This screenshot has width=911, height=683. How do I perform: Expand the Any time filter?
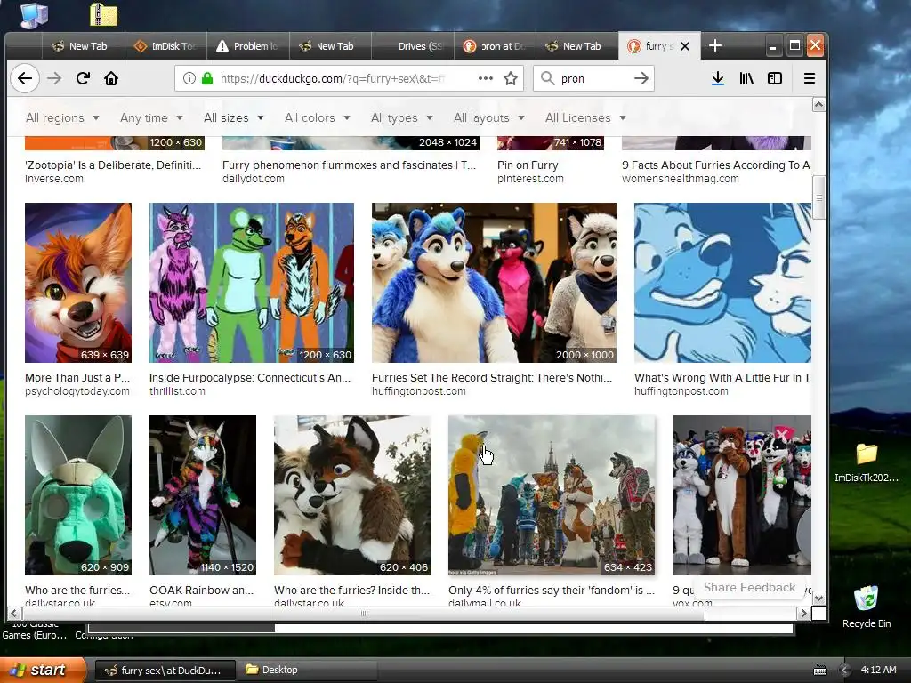click(x=151, y=118)
